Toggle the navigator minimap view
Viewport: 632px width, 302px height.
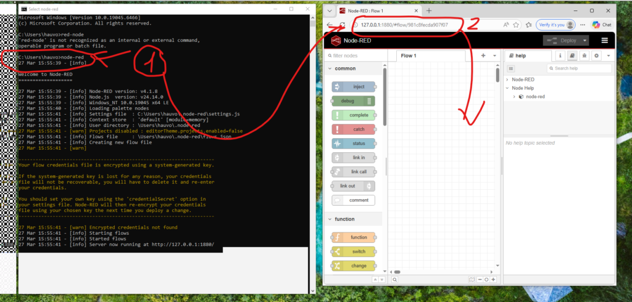tap(472, 280)
